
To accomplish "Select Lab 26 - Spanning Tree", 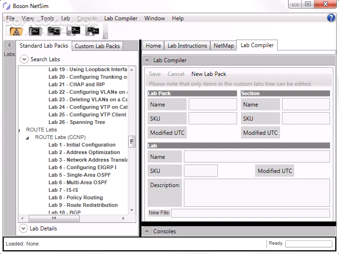I will tap(77, 123).
